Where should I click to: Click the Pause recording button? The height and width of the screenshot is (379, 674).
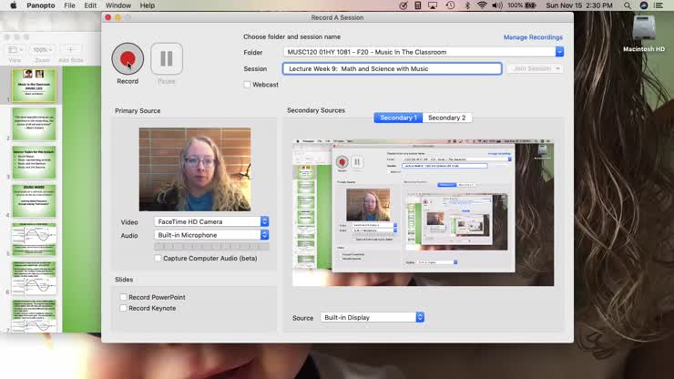167,58
